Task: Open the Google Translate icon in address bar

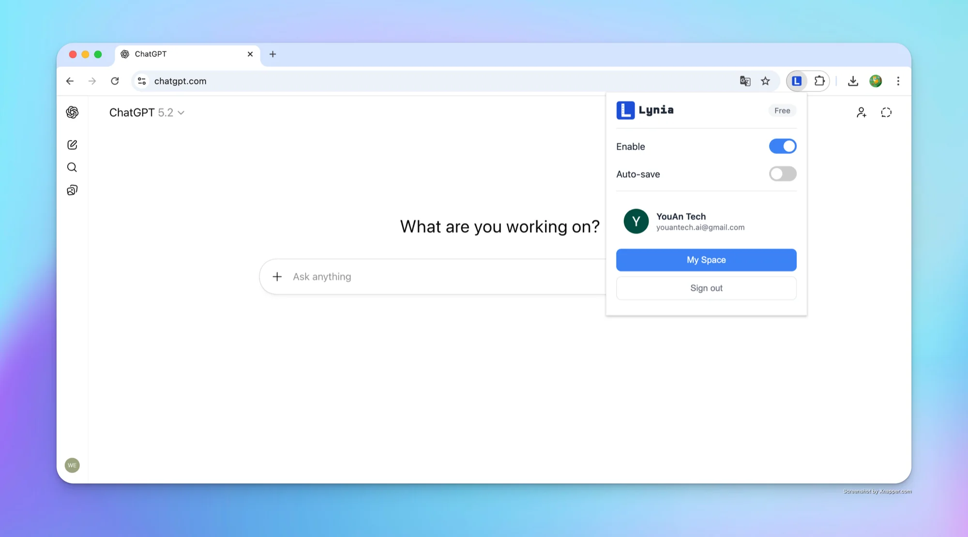Action: (745, 81)
